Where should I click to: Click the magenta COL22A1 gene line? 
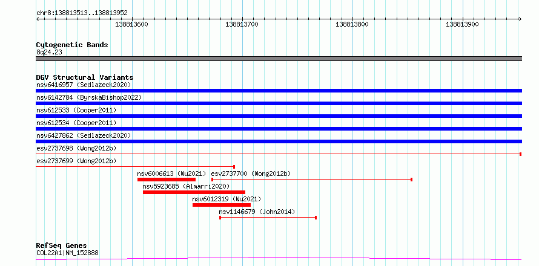coord(279,259)
